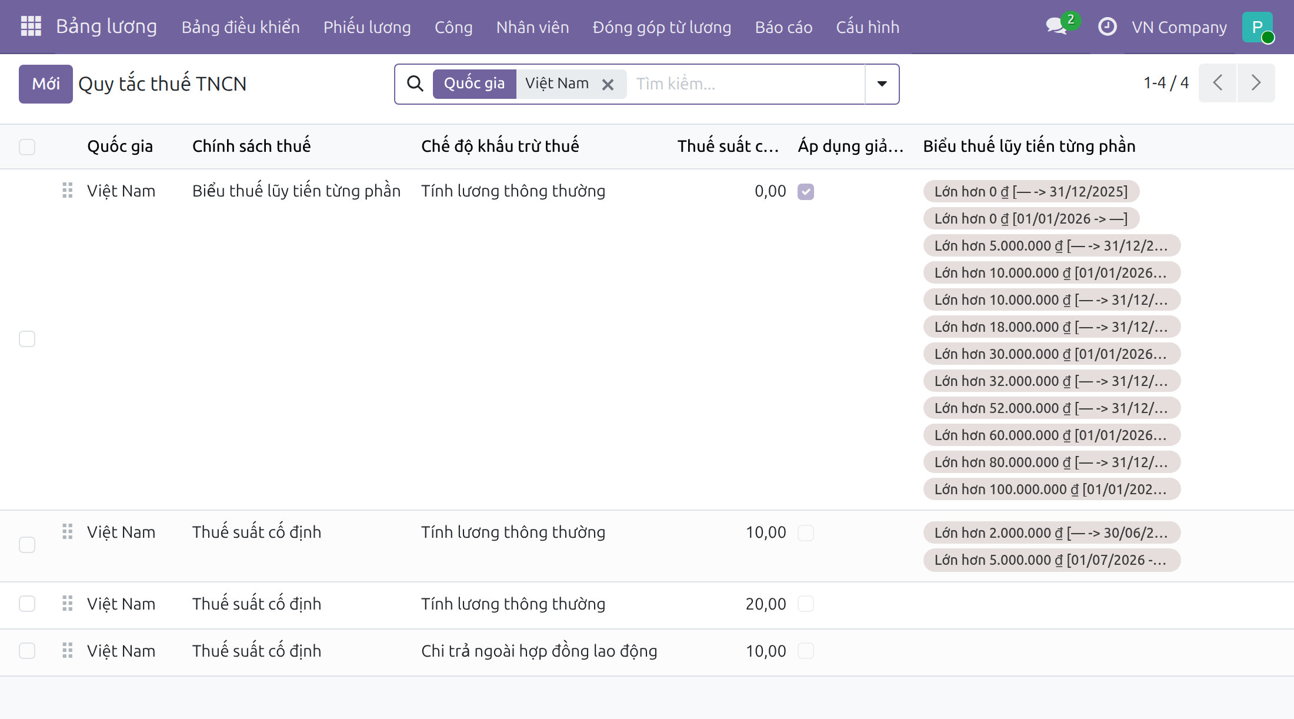The image size is (1294, 719).
Task: Open the Công menu
Action: [453, 27]
